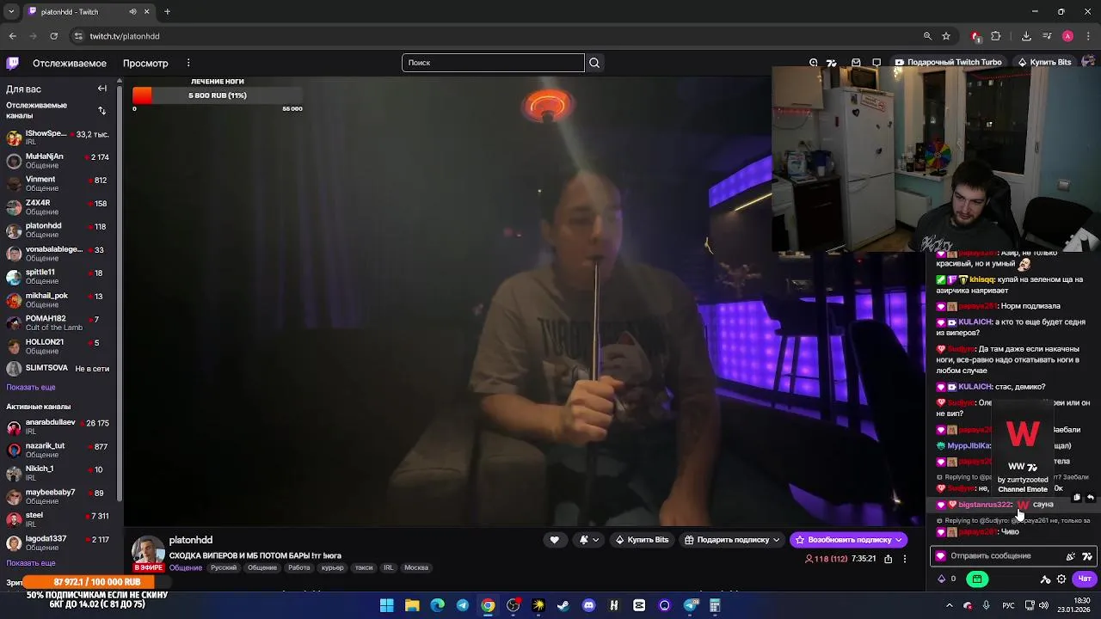
Task: Open maybeebaby7 channel in sidebar
Action: click(x=58, y=496)
